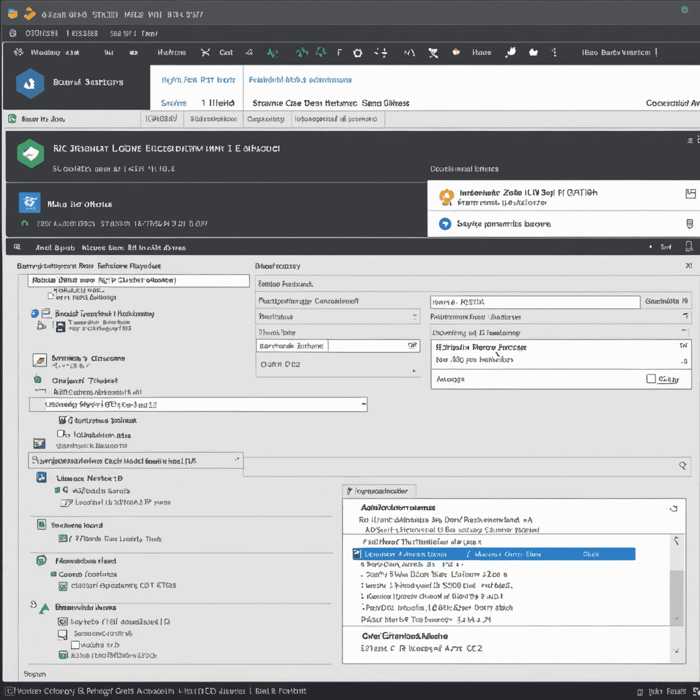Click the blue icon beside 'Lheaœ Nester 1D'
The width and height of the screenshot is (700, 700).
click(41, 477)
